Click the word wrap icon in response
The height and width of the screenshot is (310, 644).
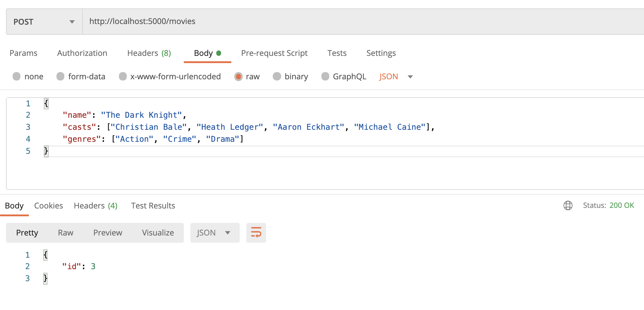click(256, 232)
